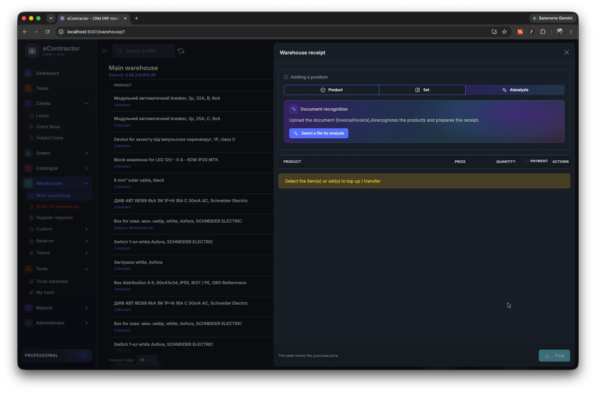
Task: Click the Leads item icon
Action: [31, 116]
